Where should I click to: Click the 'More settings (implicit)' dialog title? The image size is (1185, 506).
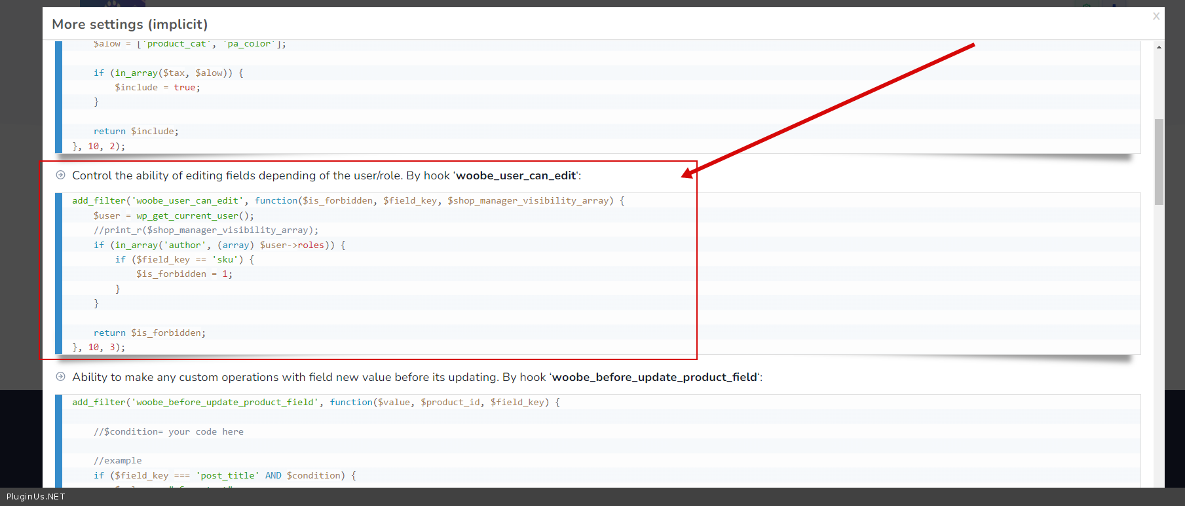click(x=130, y=24)
